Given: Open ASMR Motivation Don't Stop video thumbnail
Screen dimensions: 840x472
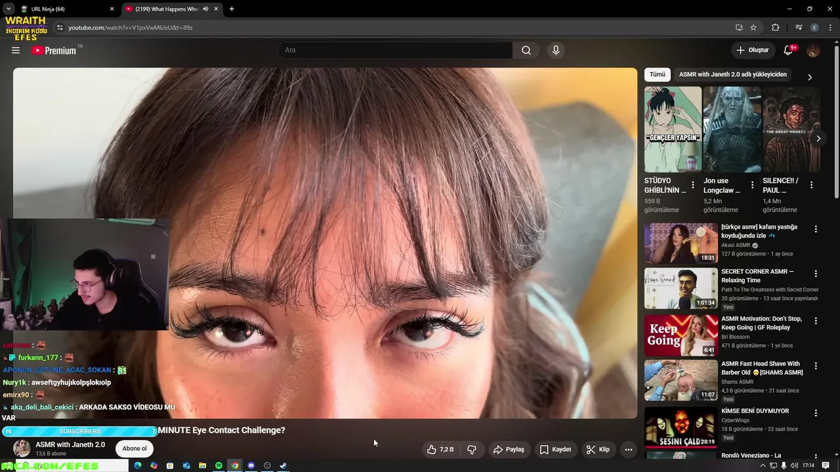Looking at the screenshot, I should tap(681, 335).
